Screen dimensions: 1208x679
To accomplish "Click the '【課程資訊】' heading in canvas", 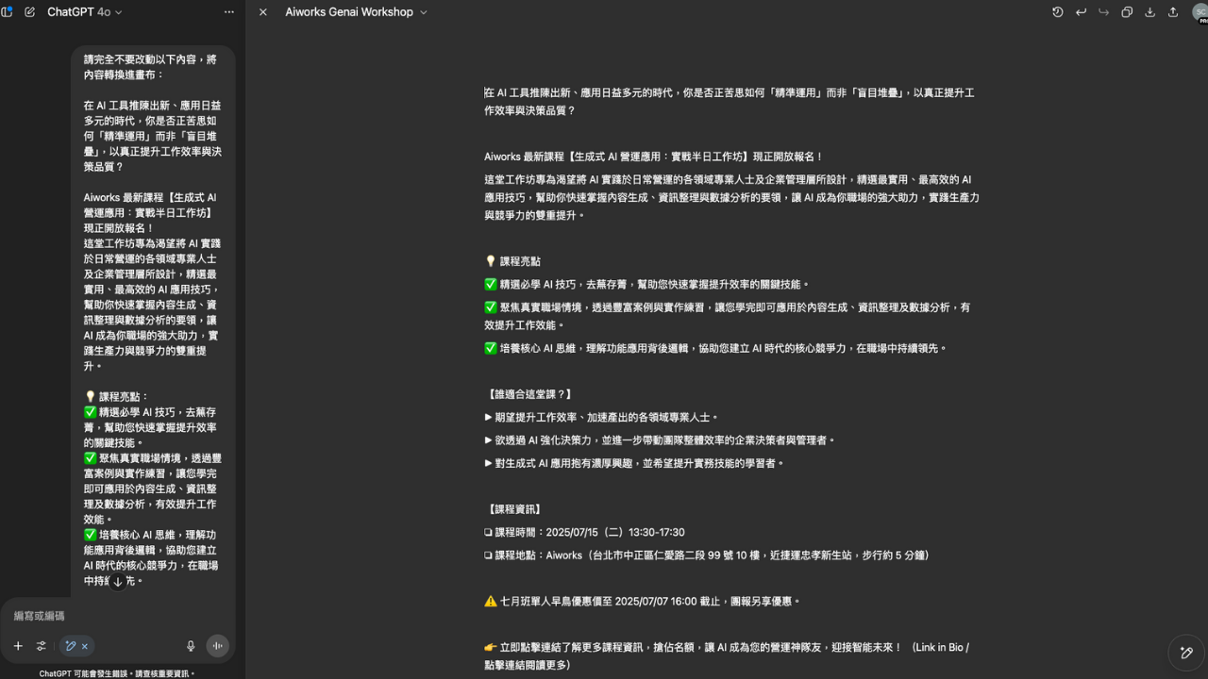I will click(x=512, y=509).
